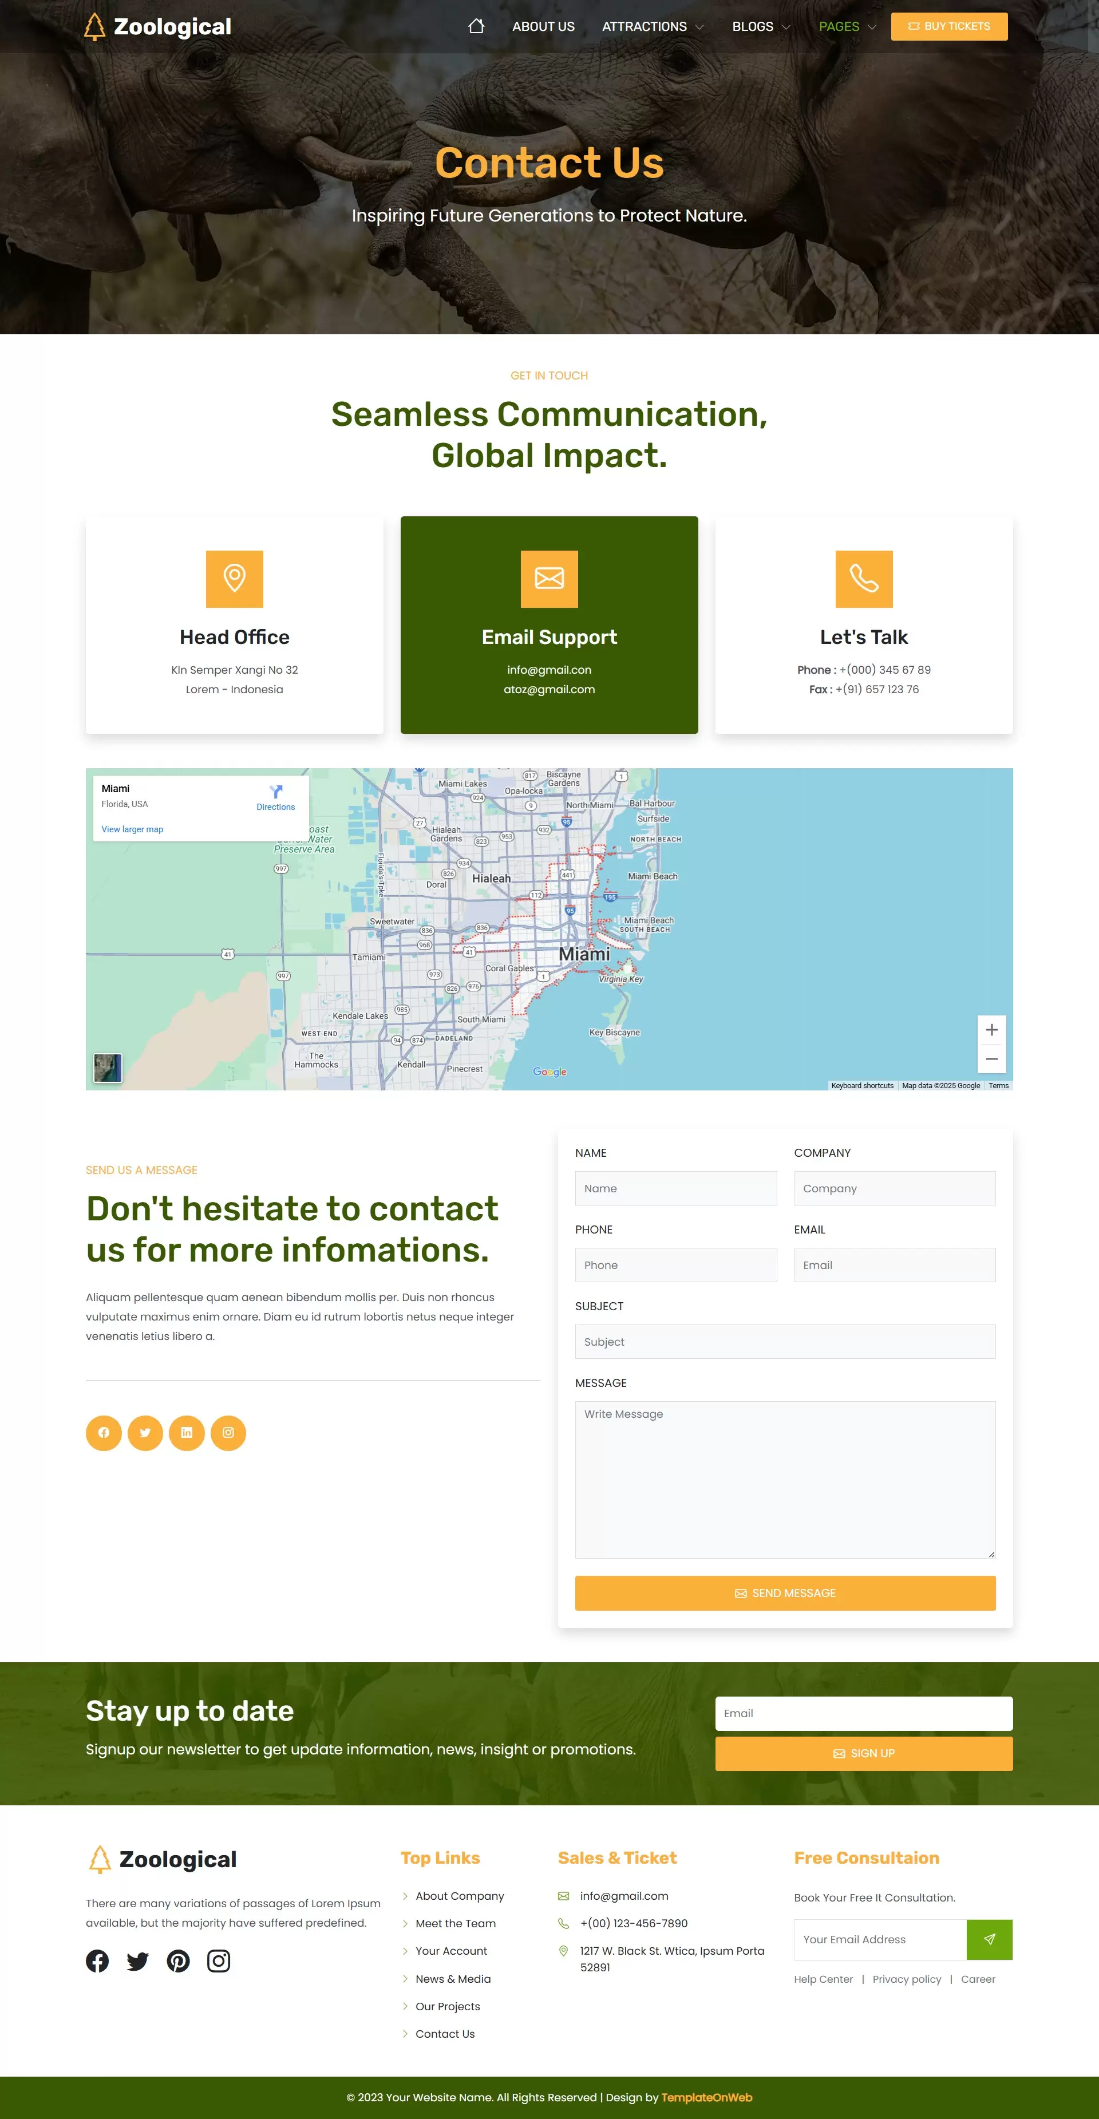
Task: Zoom in on the map
Action: click(x=991, y=1030)
